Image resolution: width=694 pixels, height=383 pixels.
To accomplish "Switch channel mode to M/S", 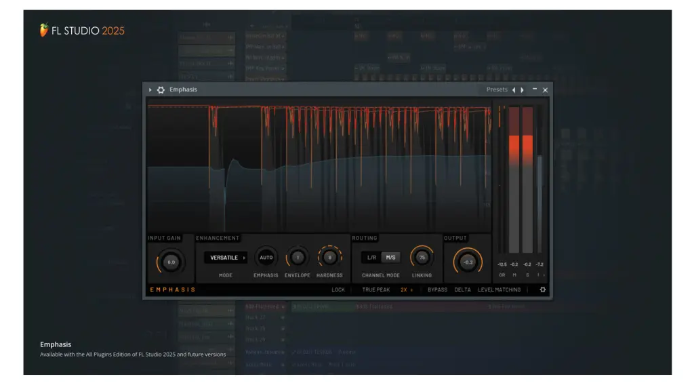I will tap(390, 258).
